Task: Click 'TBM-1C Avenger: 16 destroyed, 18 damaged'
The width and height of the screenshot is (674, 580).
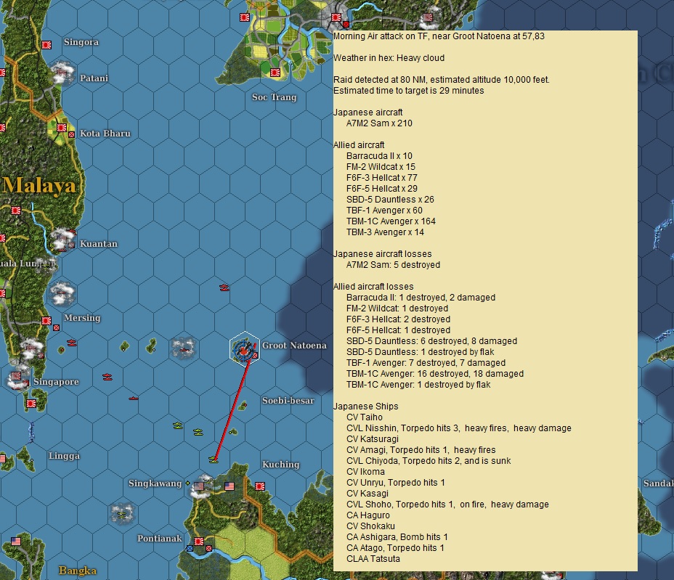Action: [435, 374]
